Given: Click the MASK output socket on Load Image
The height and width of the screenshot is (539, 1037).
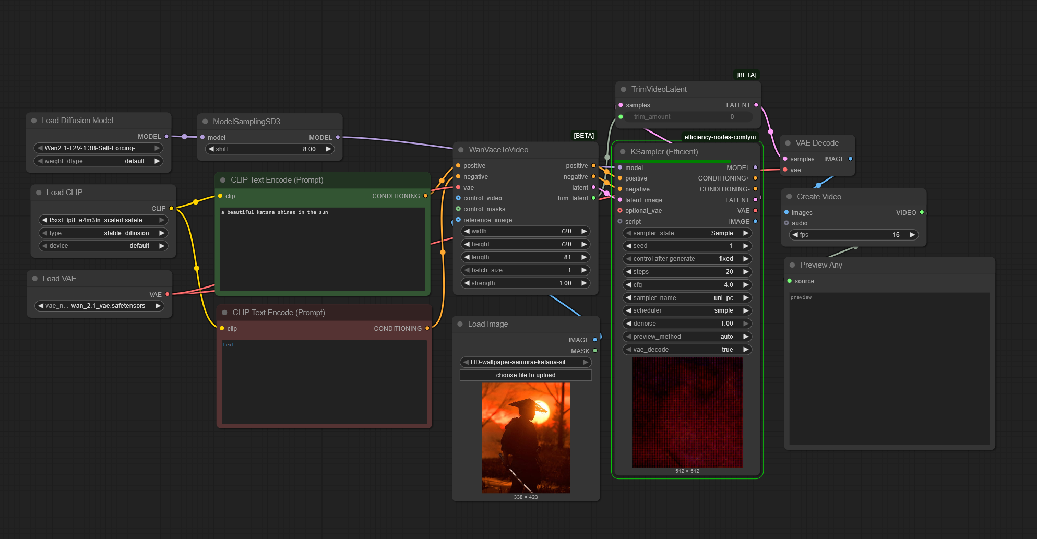Looking at the screenshot, I should coord(595,351).
